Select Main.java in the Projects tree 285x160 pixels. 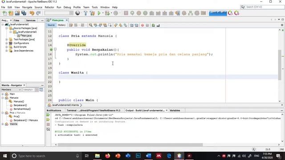click(26, 36)
